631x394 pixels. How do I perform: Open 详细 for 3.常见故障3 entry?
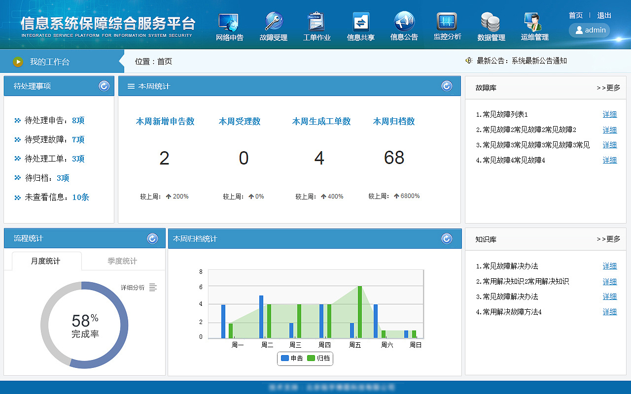pos(610,145)
